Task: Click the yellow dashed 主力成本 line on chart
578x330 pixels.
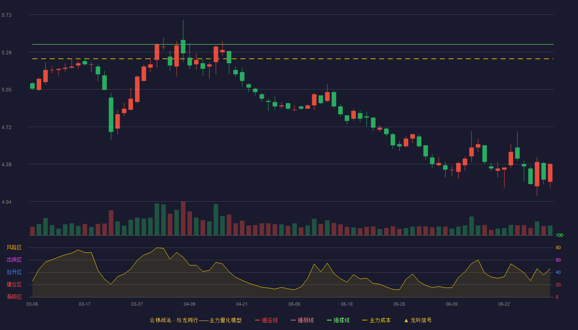Action: (x=293, y=59)
